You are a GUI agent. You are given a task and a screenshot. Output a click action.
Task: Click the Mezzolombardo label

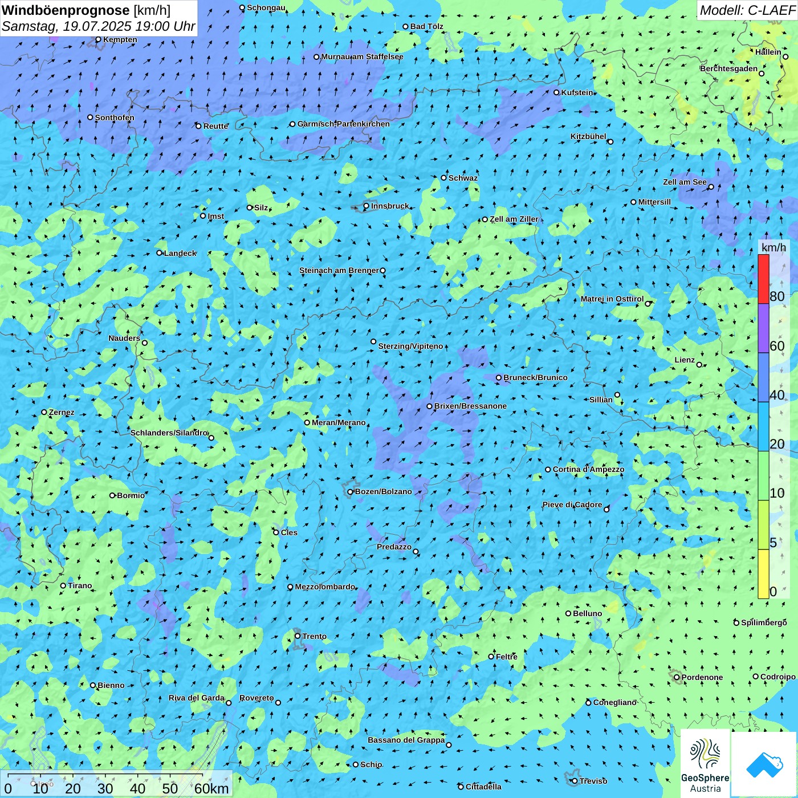click(325, 587)
